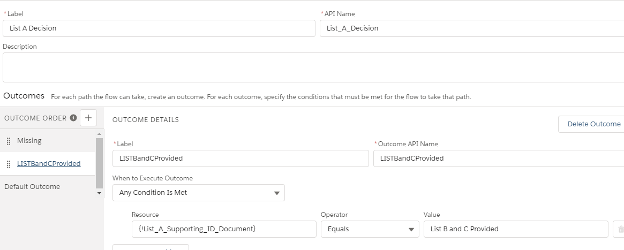Select the Default Outcome item
This screenshot has width=624, height=250.
click(32, 187)
